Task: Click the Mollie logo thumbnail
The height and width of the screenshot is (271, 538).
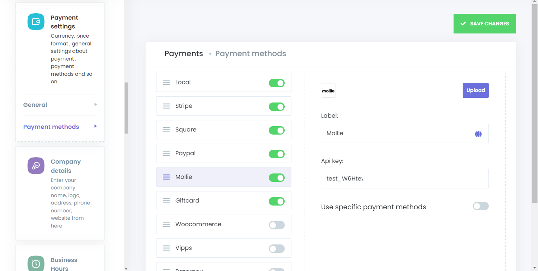Action: click(x=328, y=91)
